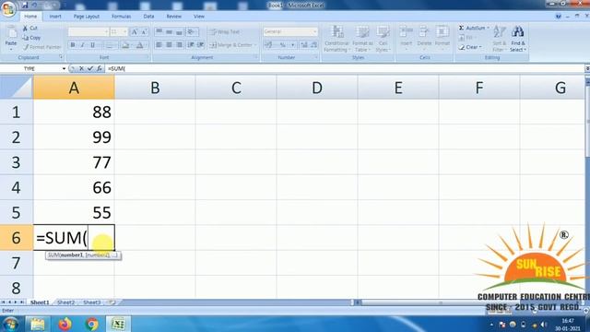The image size is (590, 332).
Task: Open Firefox from the taskbar
Action: tap(65, 324)
